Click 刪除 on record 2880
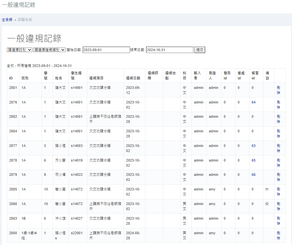The image size is (292, 245). pos(278,235)
